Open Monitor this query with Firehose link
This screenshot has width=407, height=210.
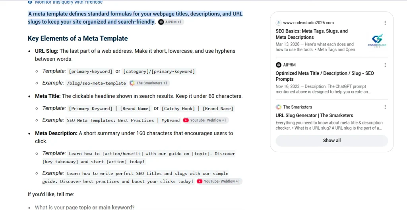(68, 2)
